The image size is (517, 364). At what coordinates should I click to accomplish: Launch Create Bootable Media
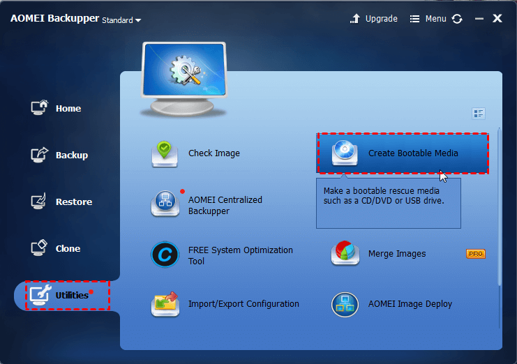[403, 153]
